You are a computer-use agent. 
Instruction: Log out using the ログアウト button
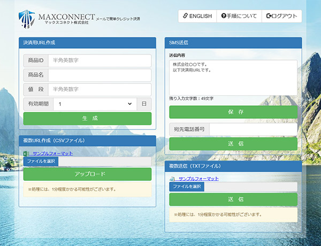[x=281, y=16]
